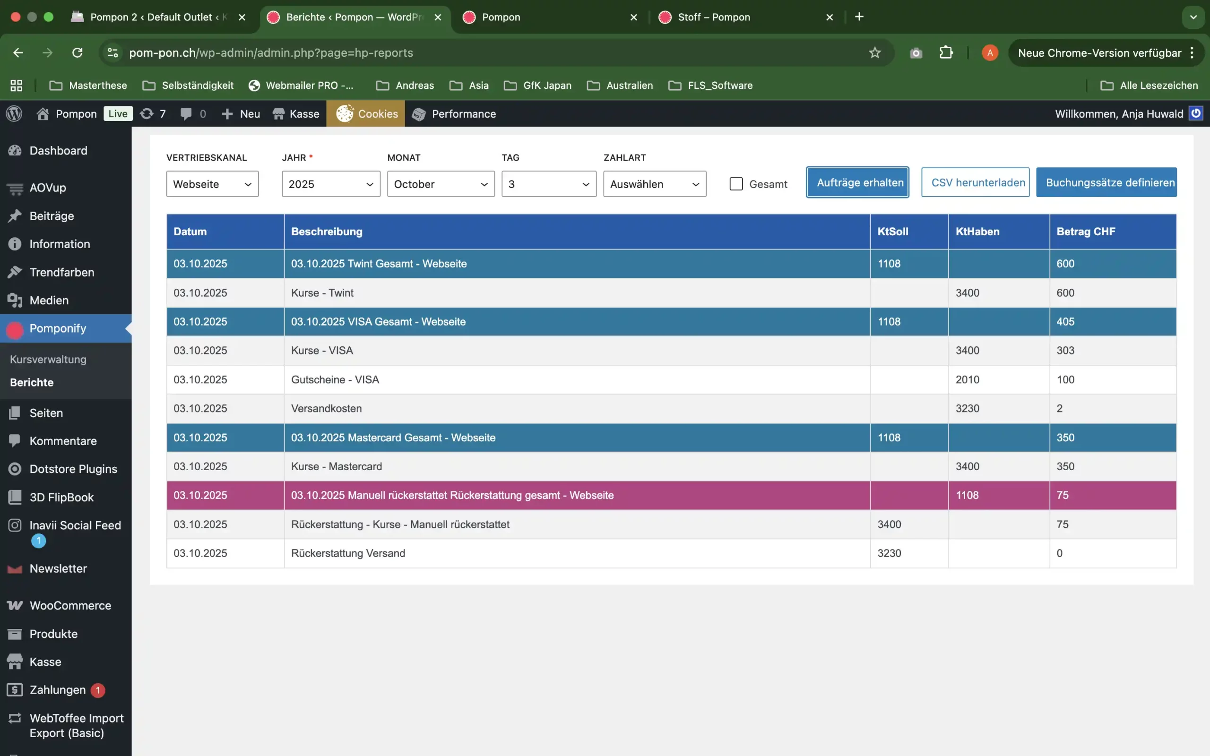The height and width of the screenshot is (756, 1210).
Task: Click the WordPress logo icon in admin bar
Action: pos(14,113)
